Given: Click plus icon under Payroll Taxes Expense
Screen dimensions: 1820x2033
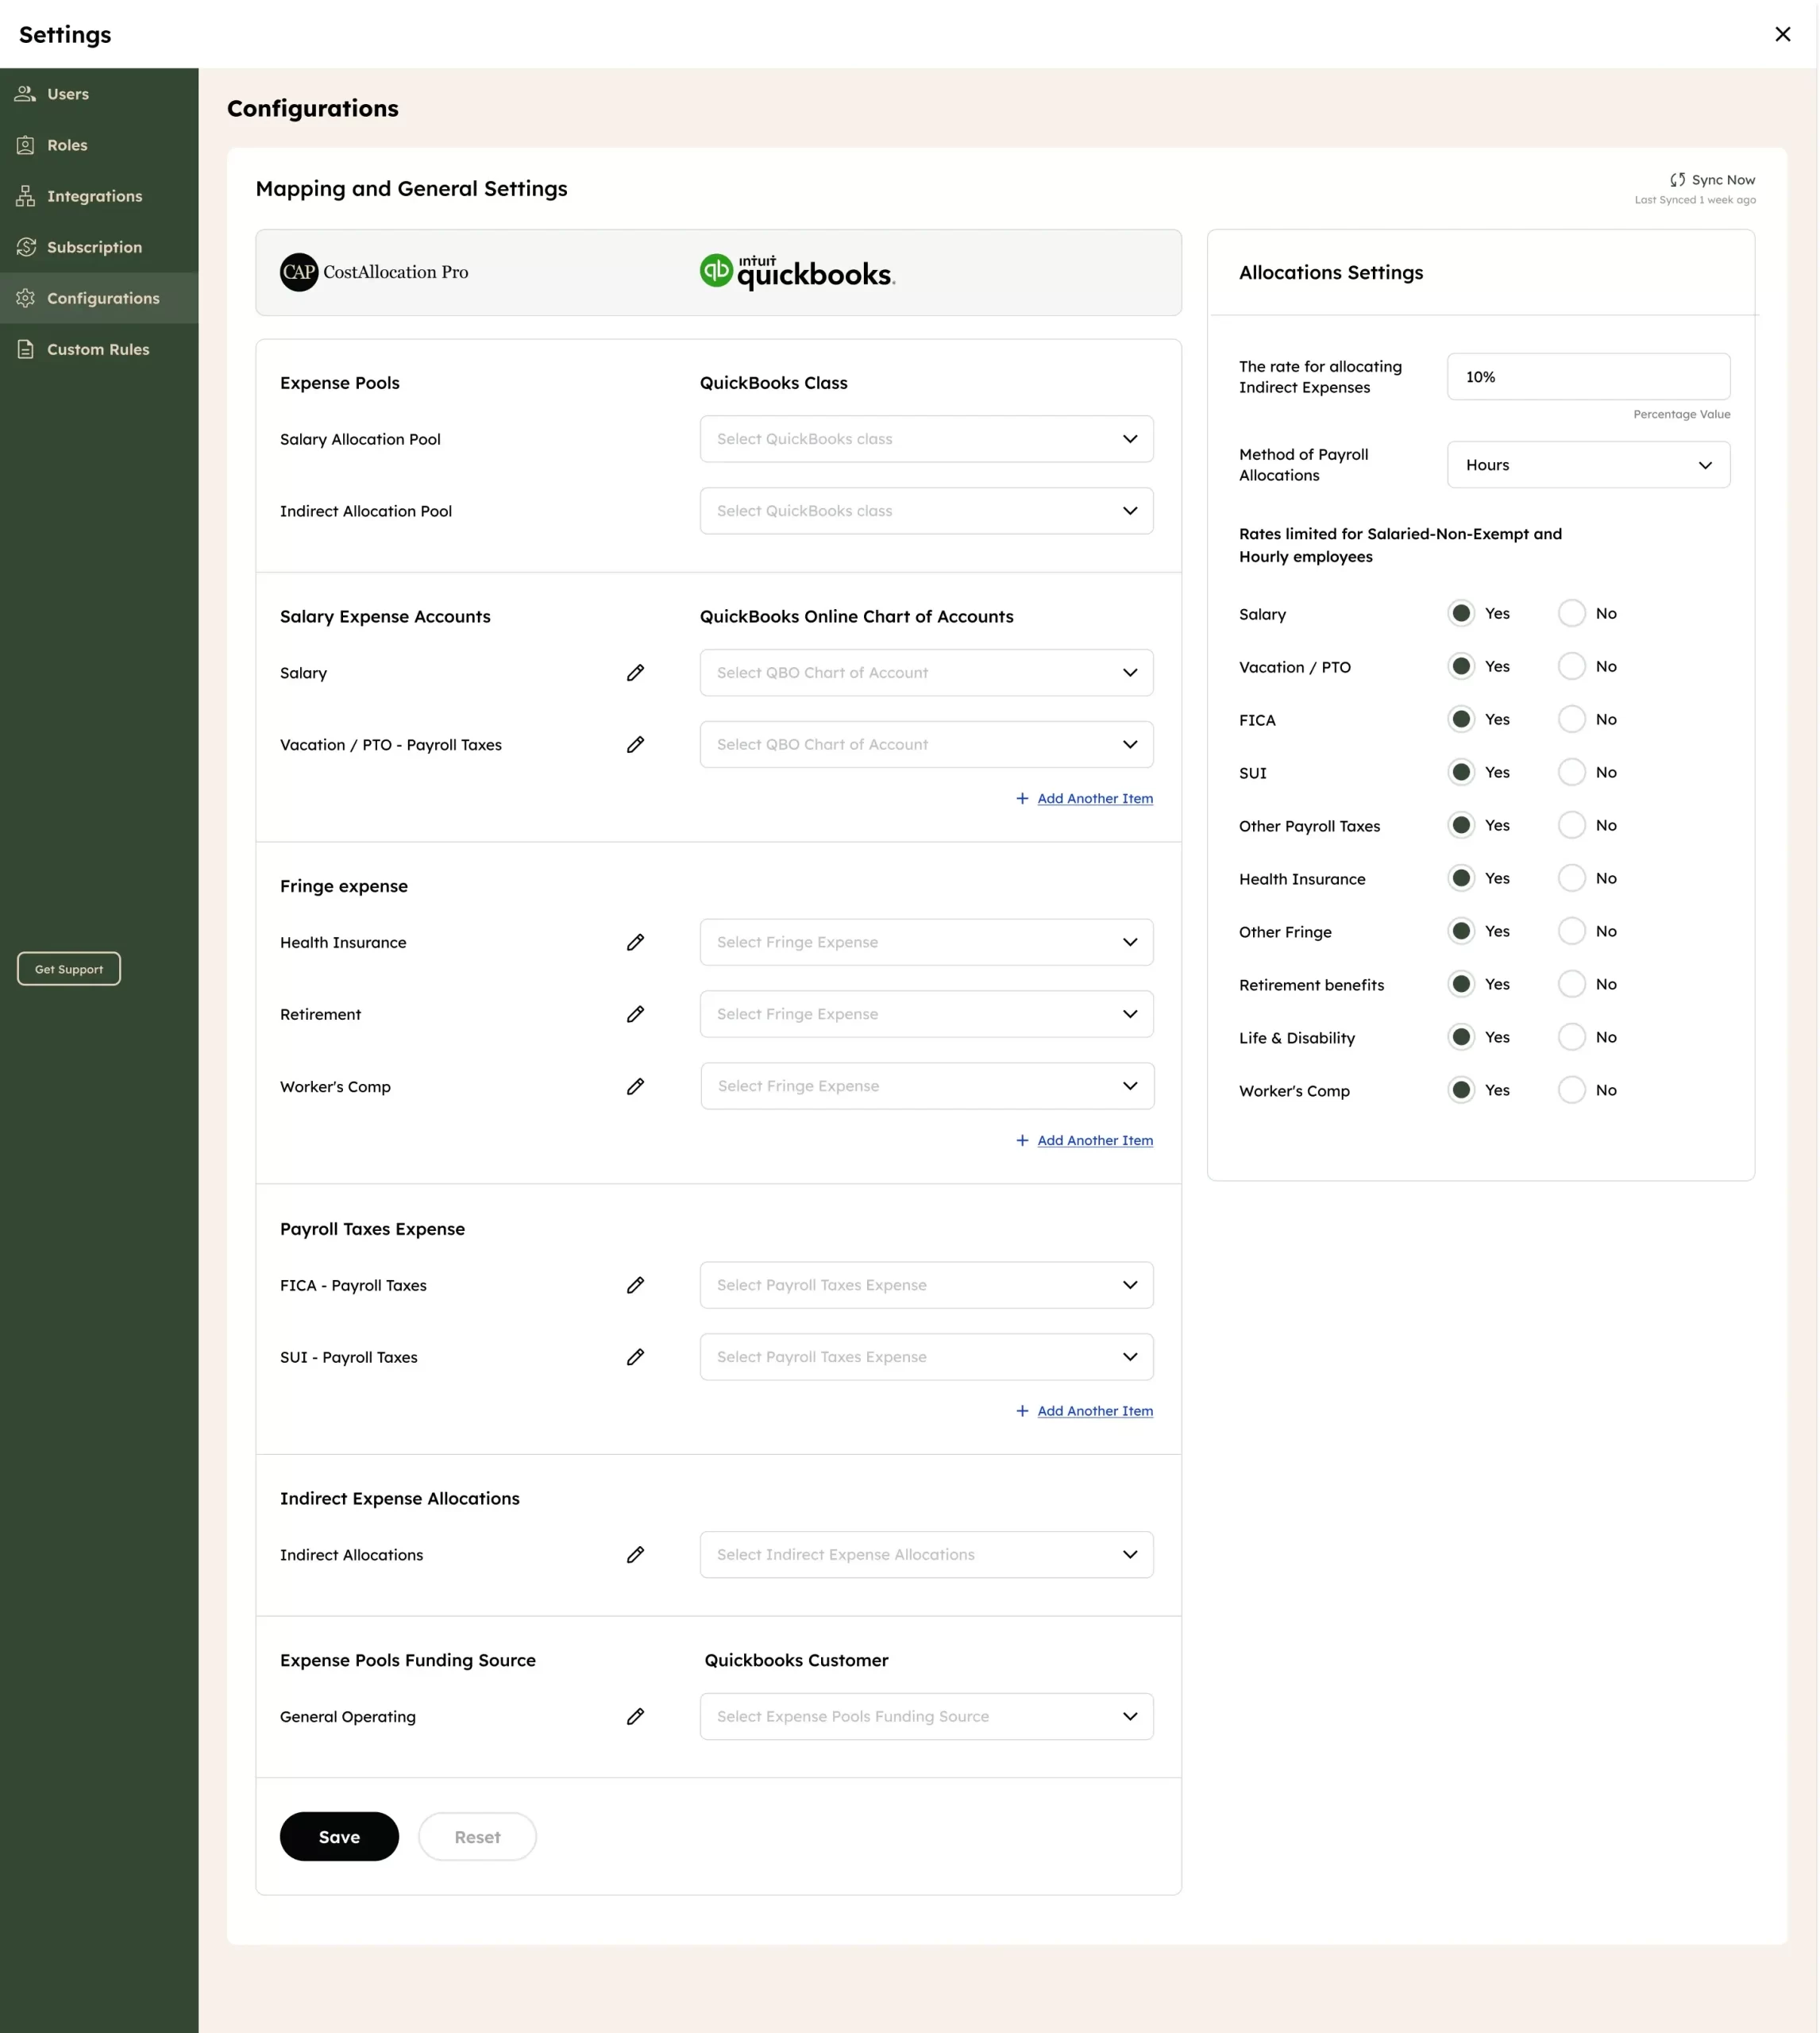Looking at the screenshot, I should [x=1022, y=1411].
